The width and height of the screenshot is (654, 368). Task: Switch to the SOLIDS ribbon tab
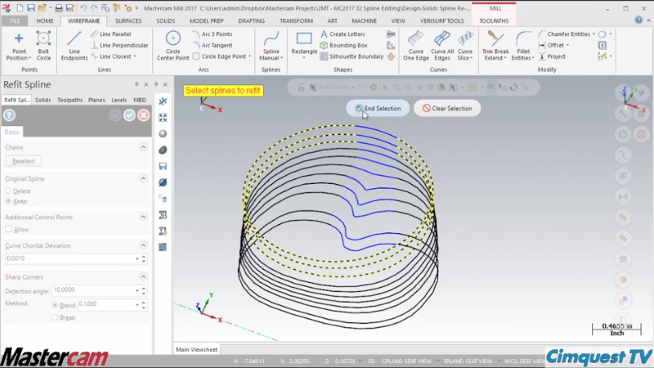click(166, 21)
